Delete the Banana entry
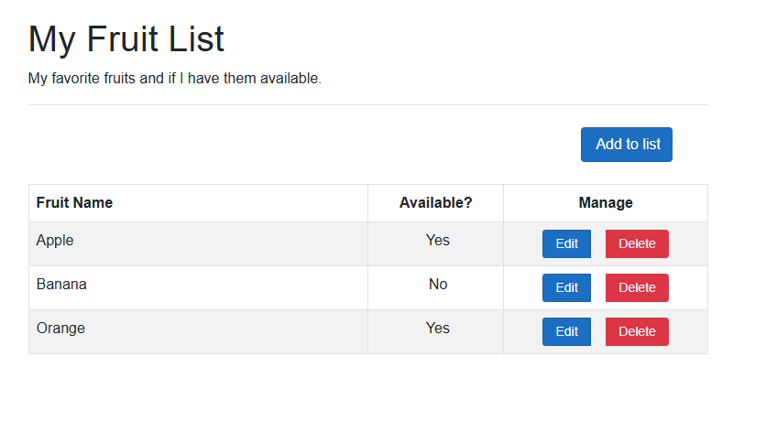Screen dimensions: 777x421 [x=637, y=287]
